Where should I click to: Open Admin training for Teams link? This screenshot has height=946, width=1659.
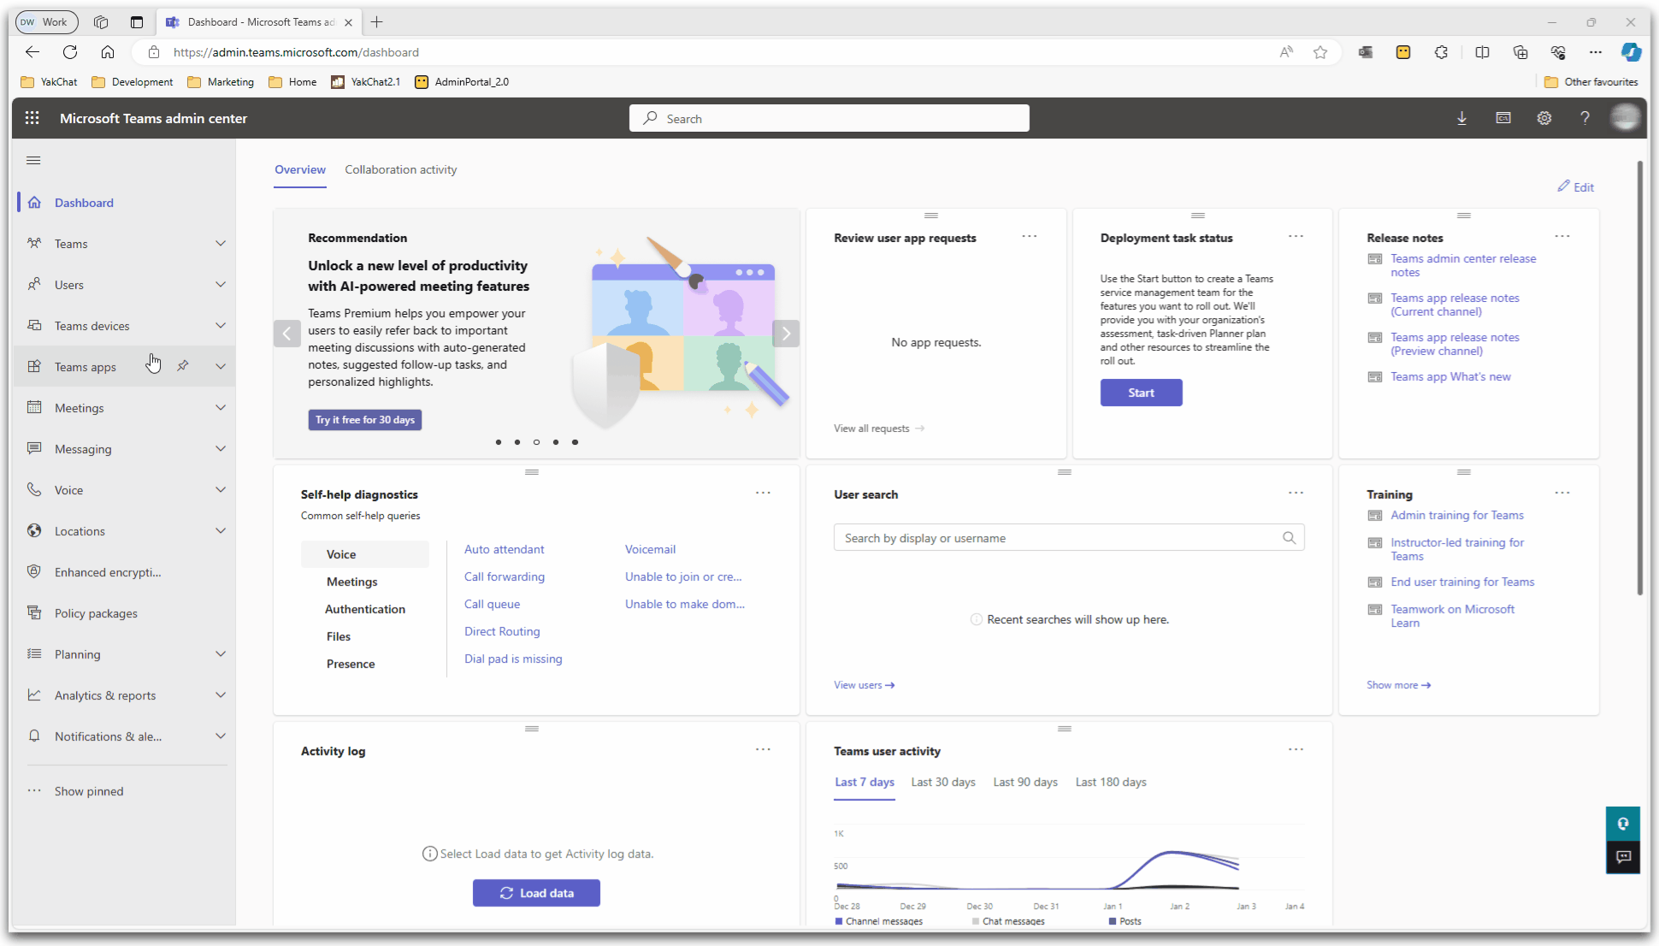coord(1457,515)
